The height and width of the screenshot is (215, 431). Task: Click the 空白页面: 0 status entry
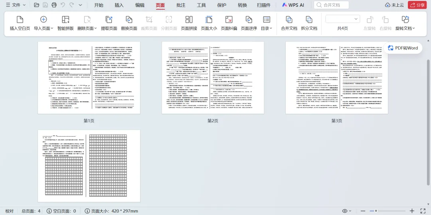[x=61, y=211]
